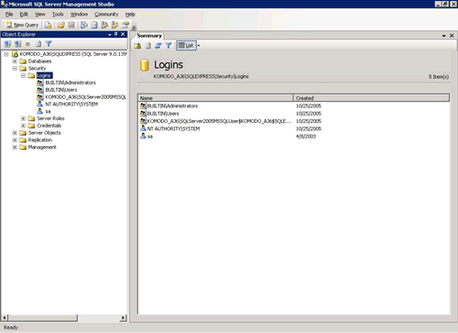458x333 pixels.
Task: Click the Save disk icon
Action: [x=71, y=25]
